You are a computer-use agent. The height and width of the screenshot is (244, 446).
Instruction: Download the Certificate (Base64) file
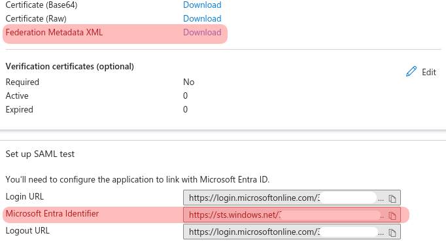(202, 5)
